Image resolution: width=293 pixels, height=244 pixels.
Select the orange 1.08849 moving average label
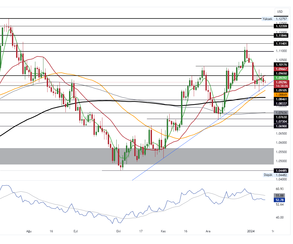pos(282,95)
